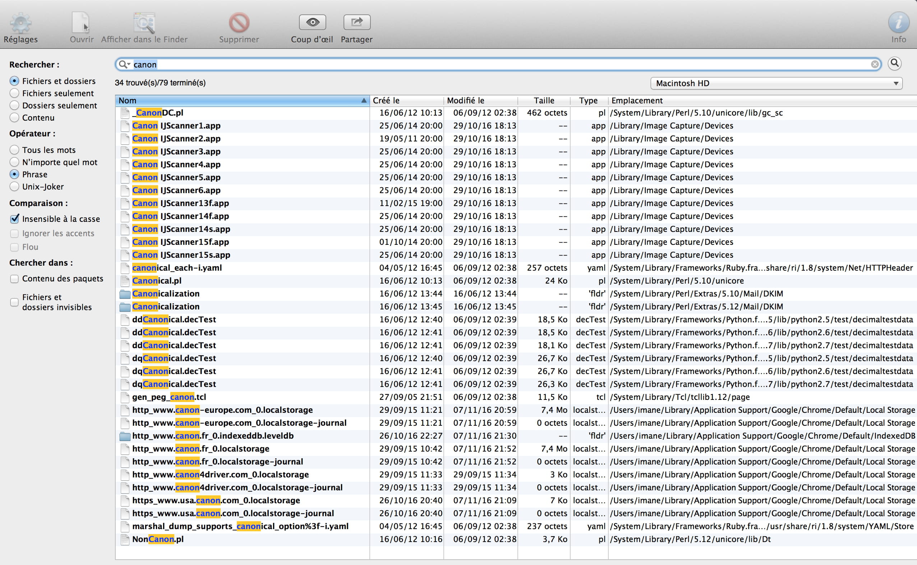
Task: Click the Coup d'œil eye icon
Action: 312,22
